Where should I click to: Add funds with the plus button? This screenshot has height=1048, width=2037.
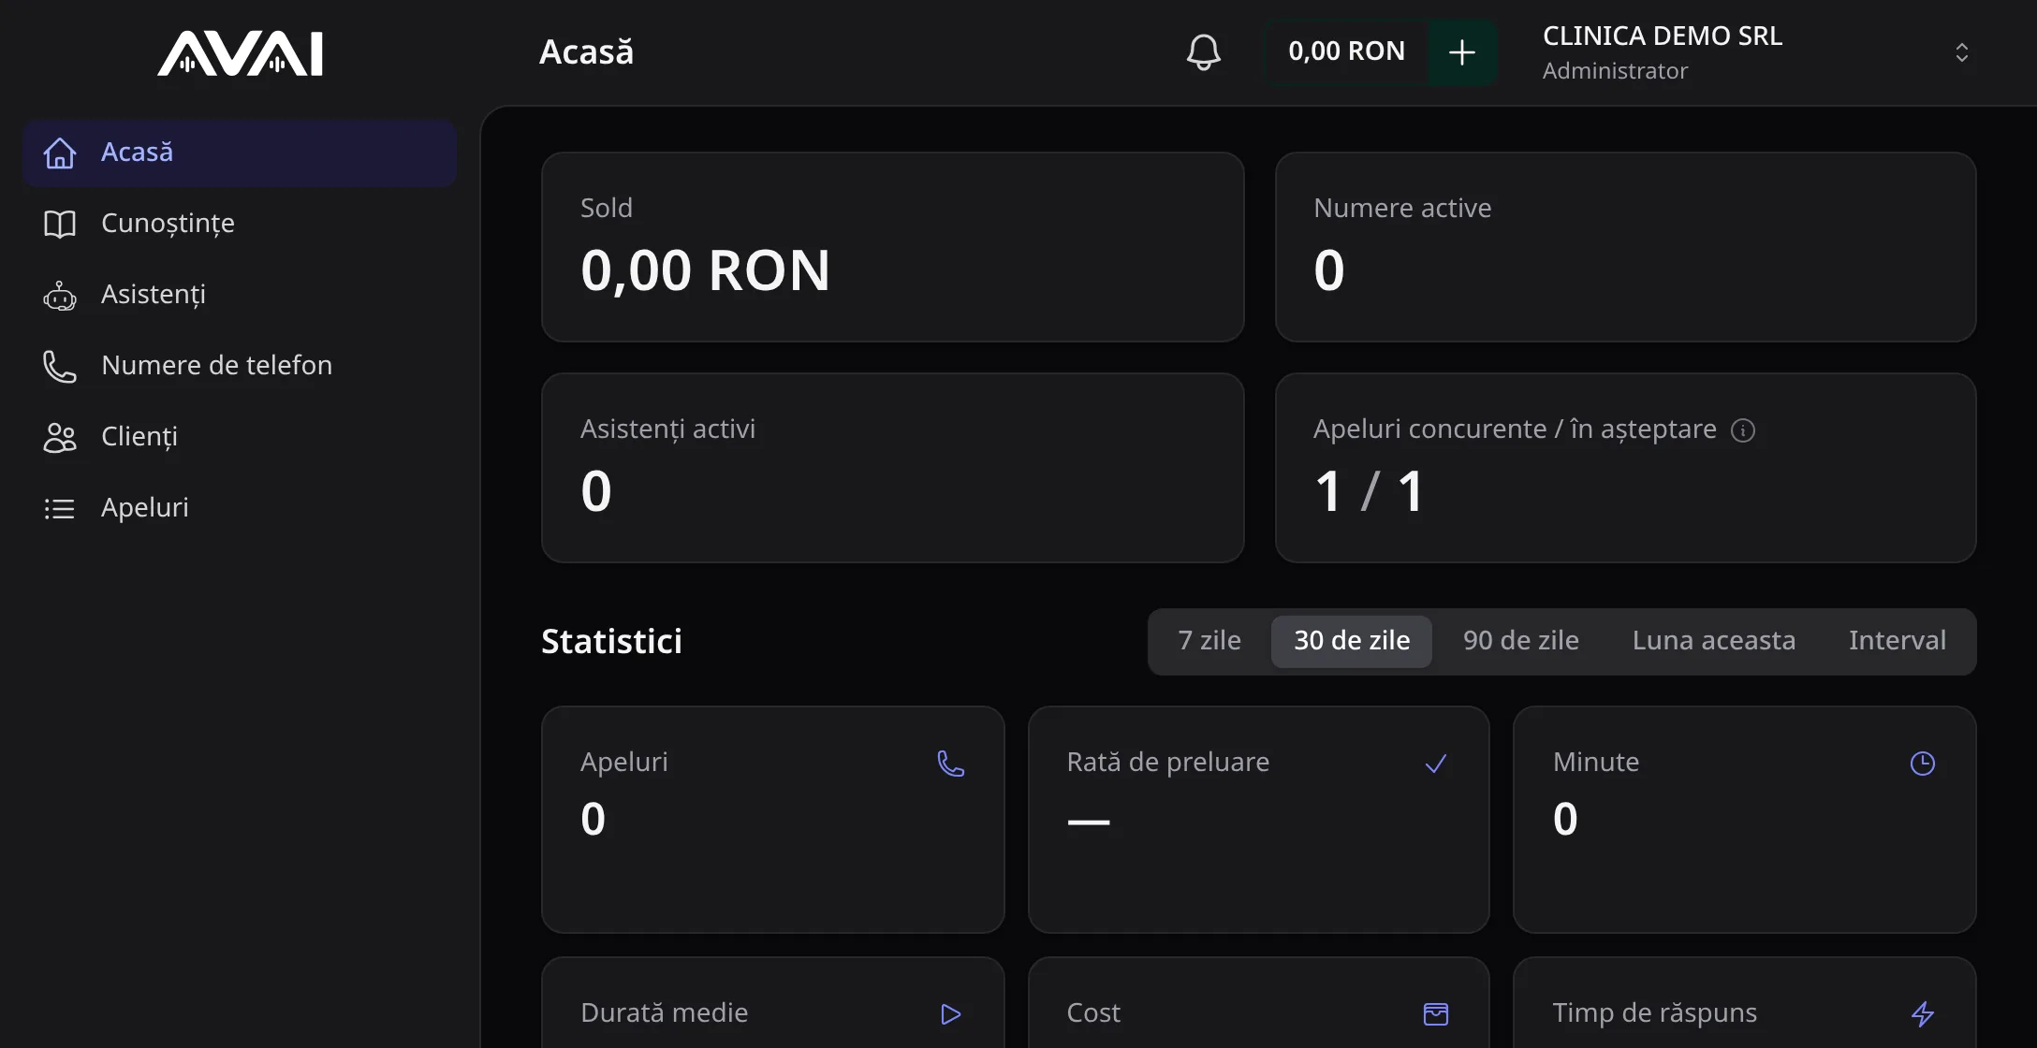(x=1461, y=51)
